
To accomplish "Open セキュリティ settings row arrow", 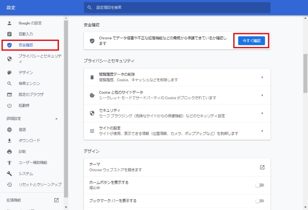I will click(262, 113).
